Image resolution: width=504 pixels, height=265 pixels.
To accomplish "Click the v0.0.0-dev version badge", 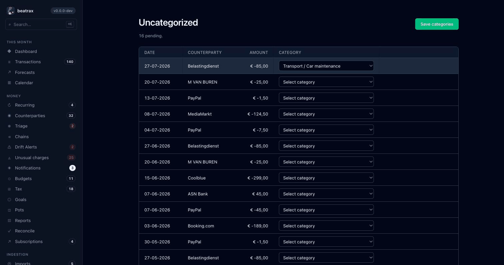I will 63,11.
